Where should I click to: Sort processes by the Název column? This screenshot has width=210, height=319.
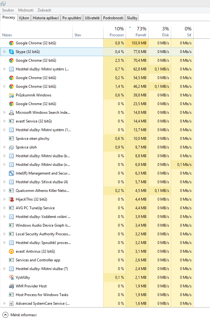36,32
